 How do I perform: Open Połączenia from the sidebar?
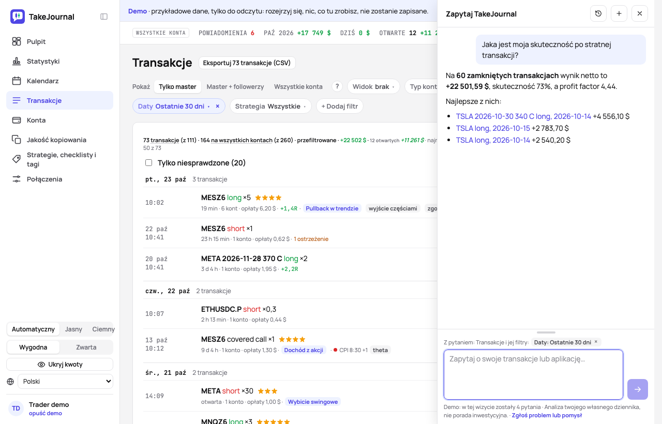59,179
